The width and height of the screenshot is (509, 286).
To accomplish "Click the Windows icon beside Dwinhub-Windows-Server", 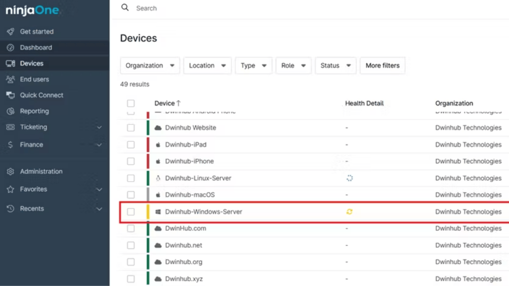I will (x=159, y=211).
